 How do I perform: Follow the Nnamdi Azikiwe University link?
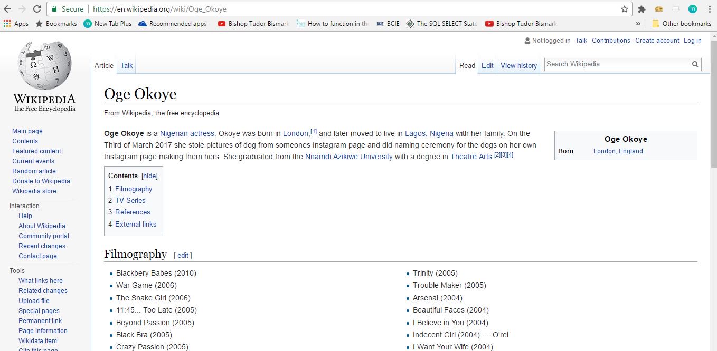point(348,157)
